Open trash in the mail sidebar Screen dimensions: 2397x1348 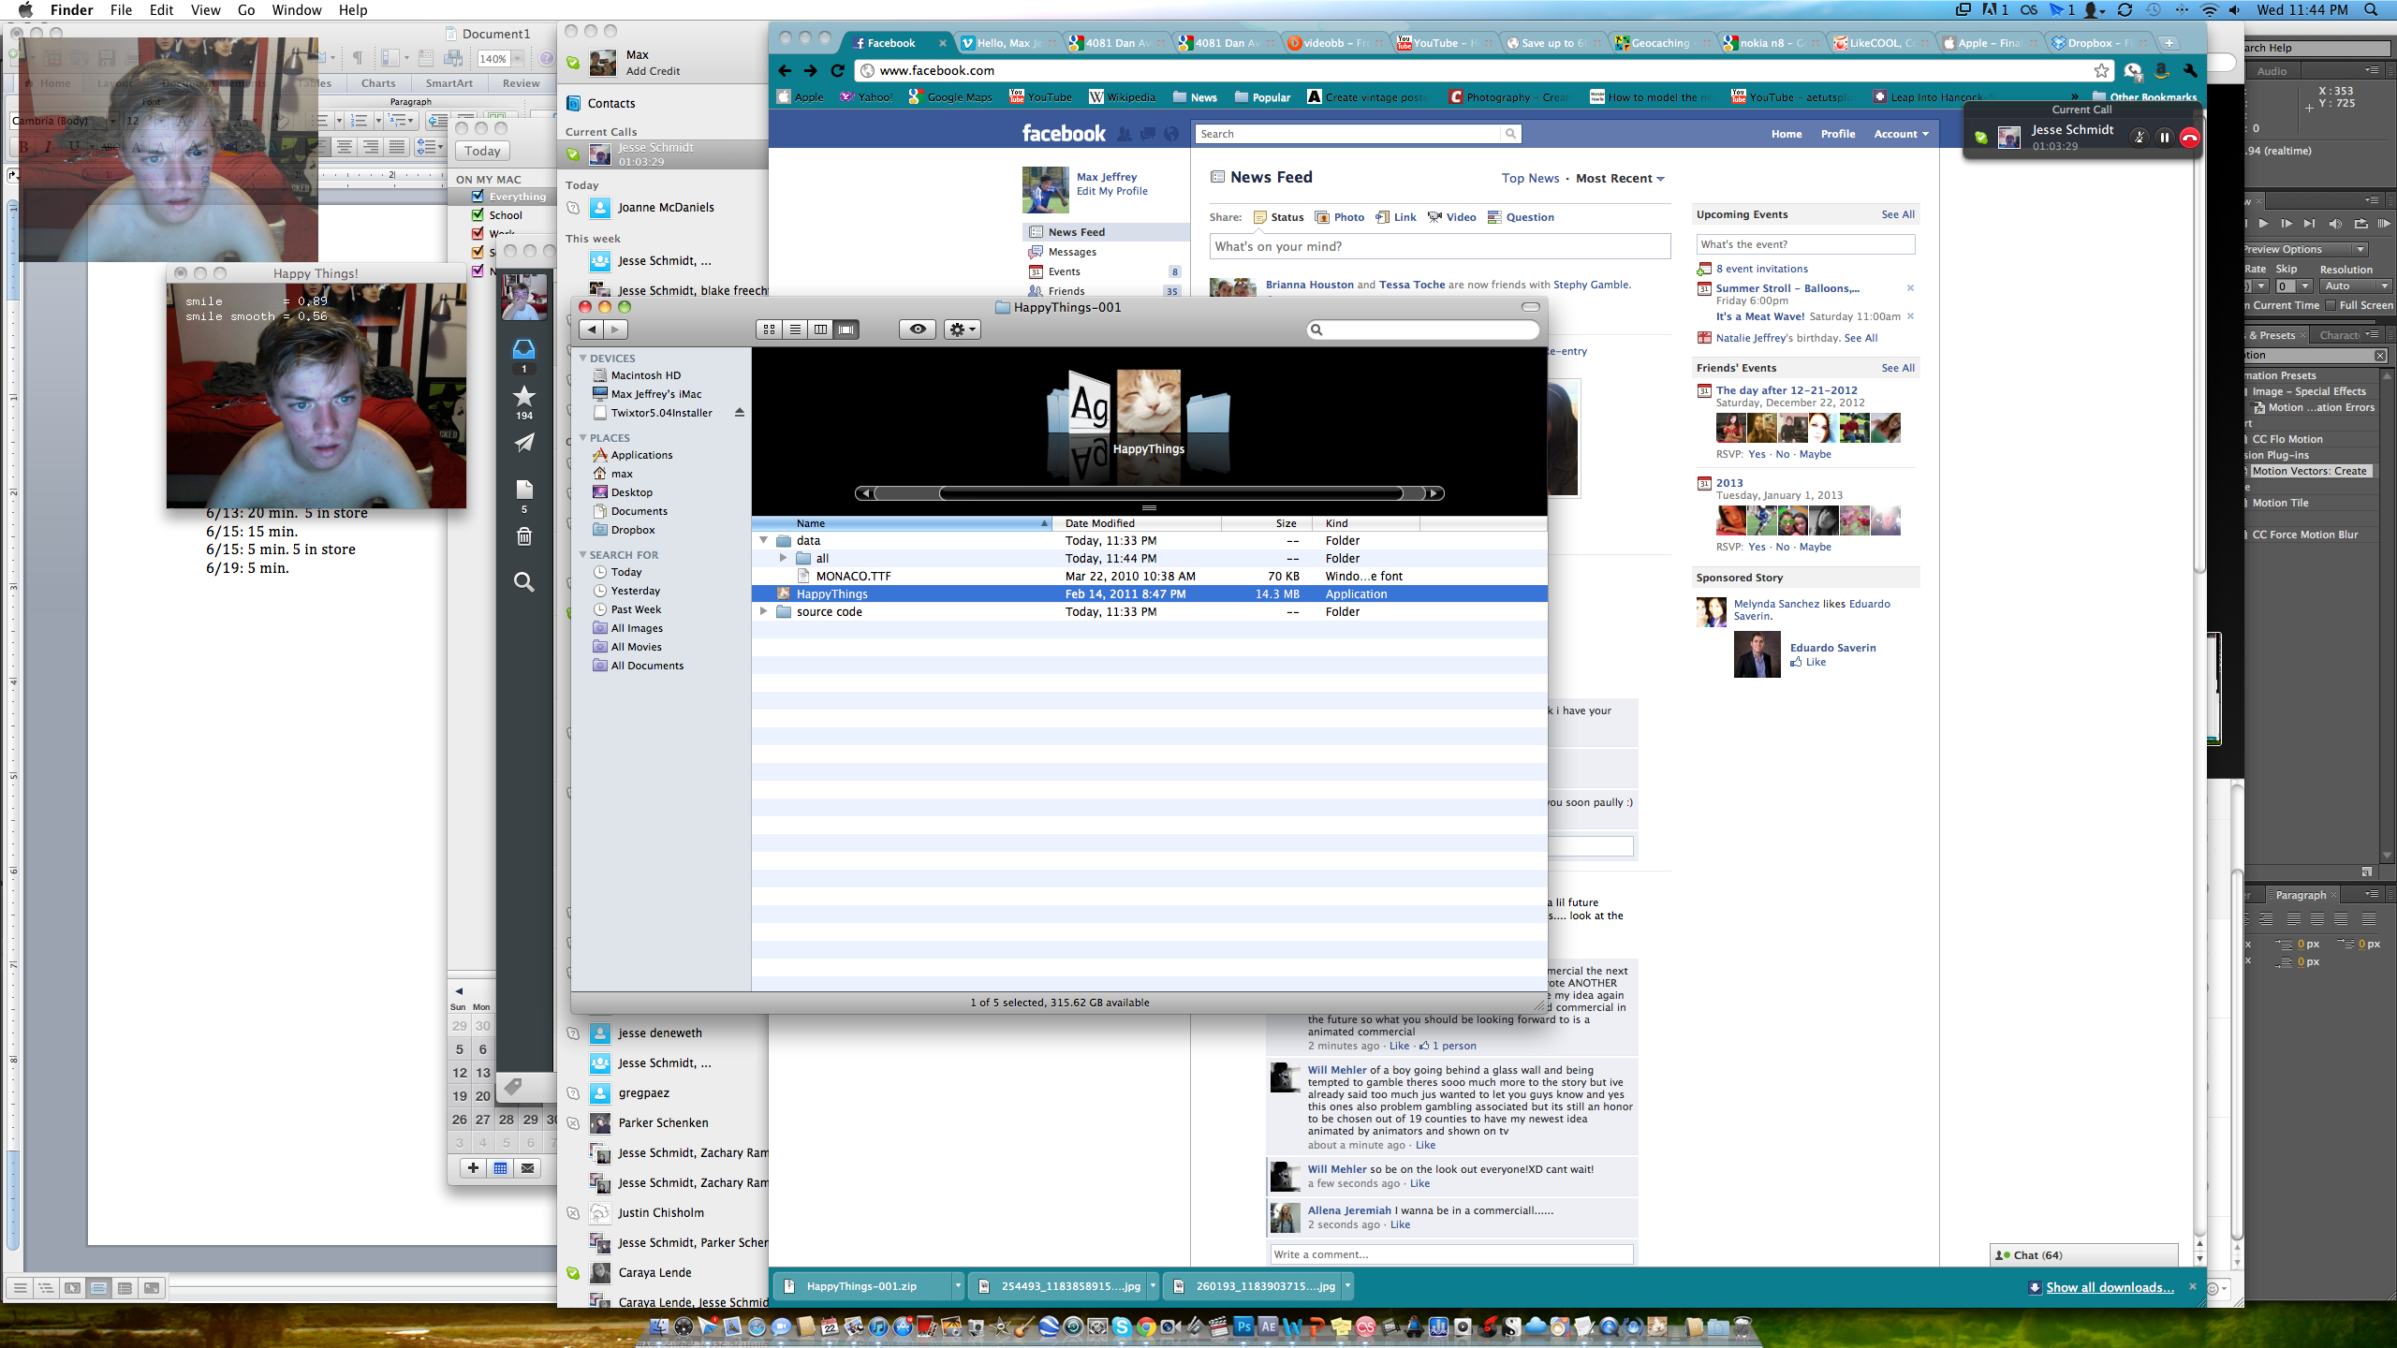coord(524,536)
